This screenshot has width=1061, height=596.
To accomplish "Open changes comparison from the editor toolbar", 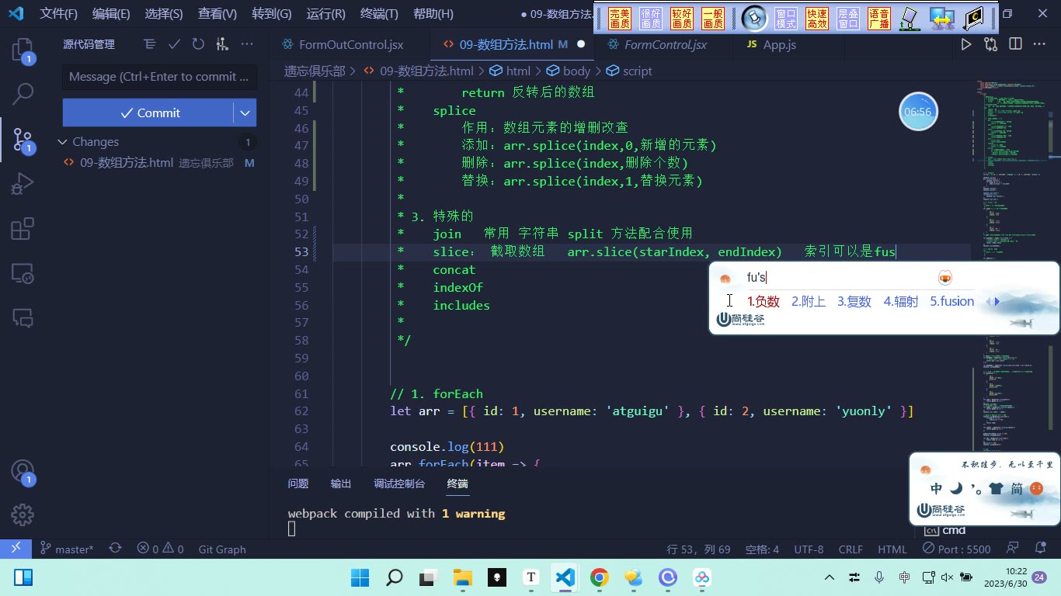I will click(990, 44).
